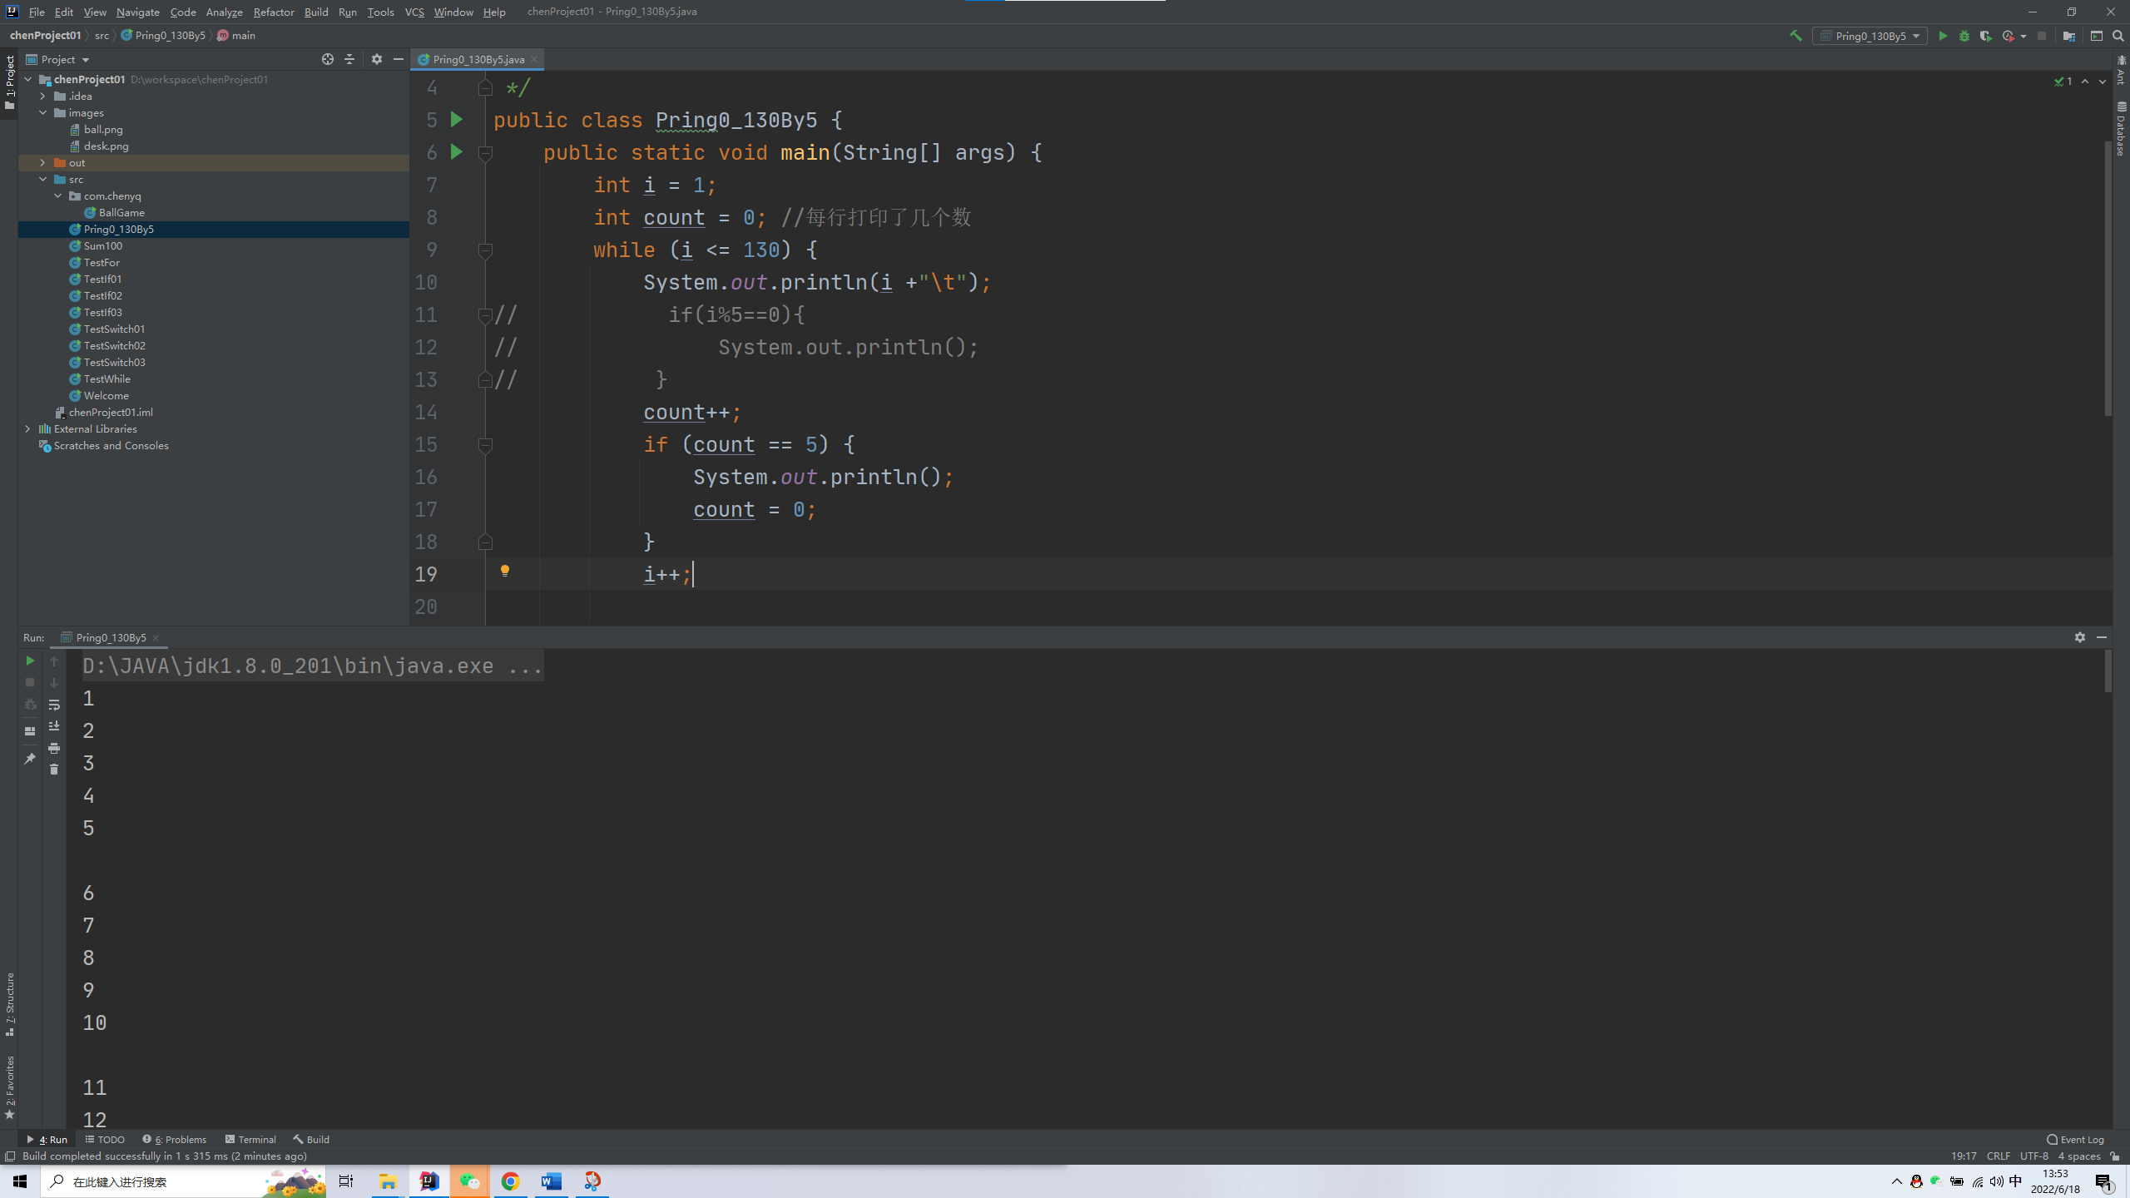Image resolution: width=2130 pixels, height=1198 pixels.
Task: Hide the Run tool window
Action: click(2102, 637)
